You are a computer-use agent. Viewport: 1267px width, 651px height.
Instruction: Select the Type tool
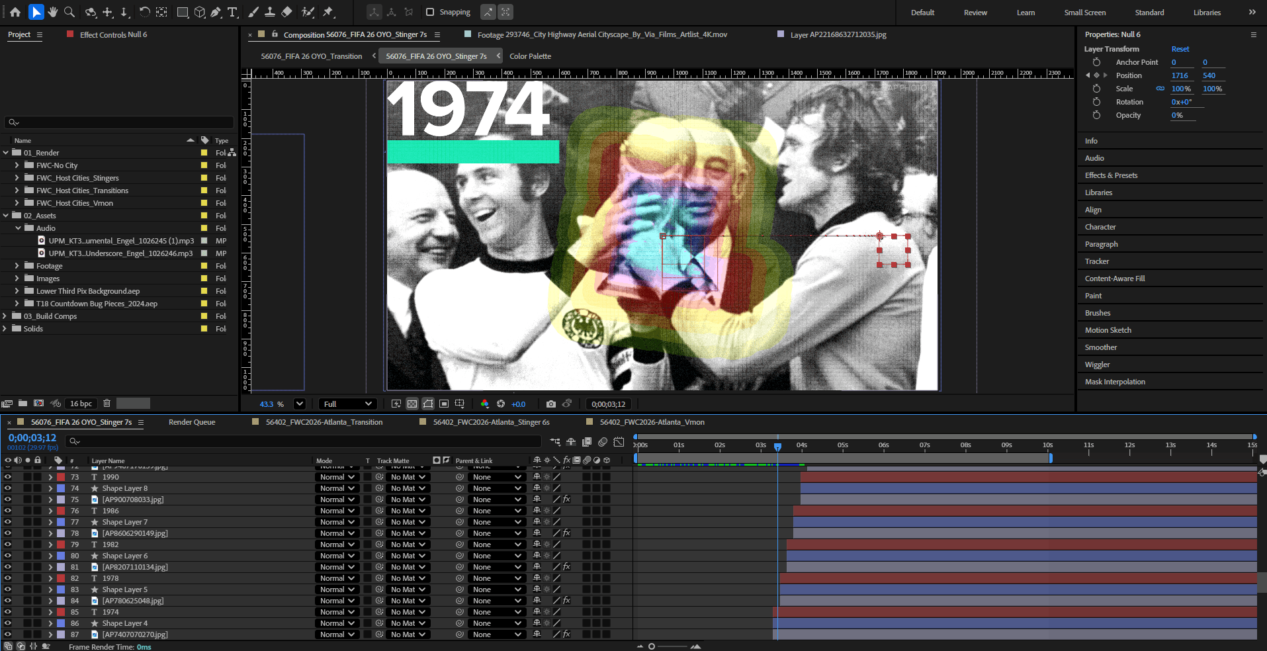coord(232,12)
